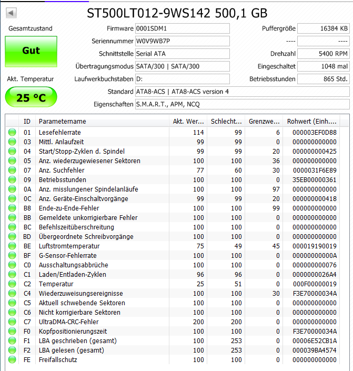
Task: Click the Eingeschaltet value 1048 mal
Action: pyautogui.click(x=323, y=66)
